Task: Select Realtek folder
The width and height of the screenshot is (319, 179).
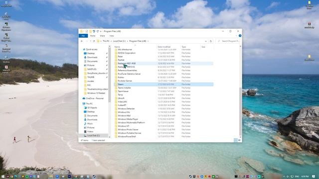Action: (121, 60)
